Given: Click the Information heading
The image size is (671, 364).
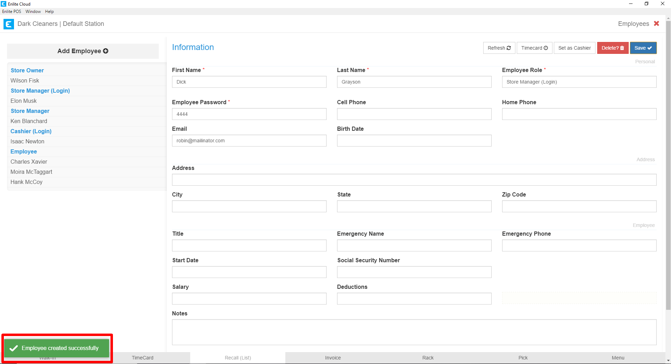Looking at the screenshot, I should pyautogui.click(x=193, y=47).
